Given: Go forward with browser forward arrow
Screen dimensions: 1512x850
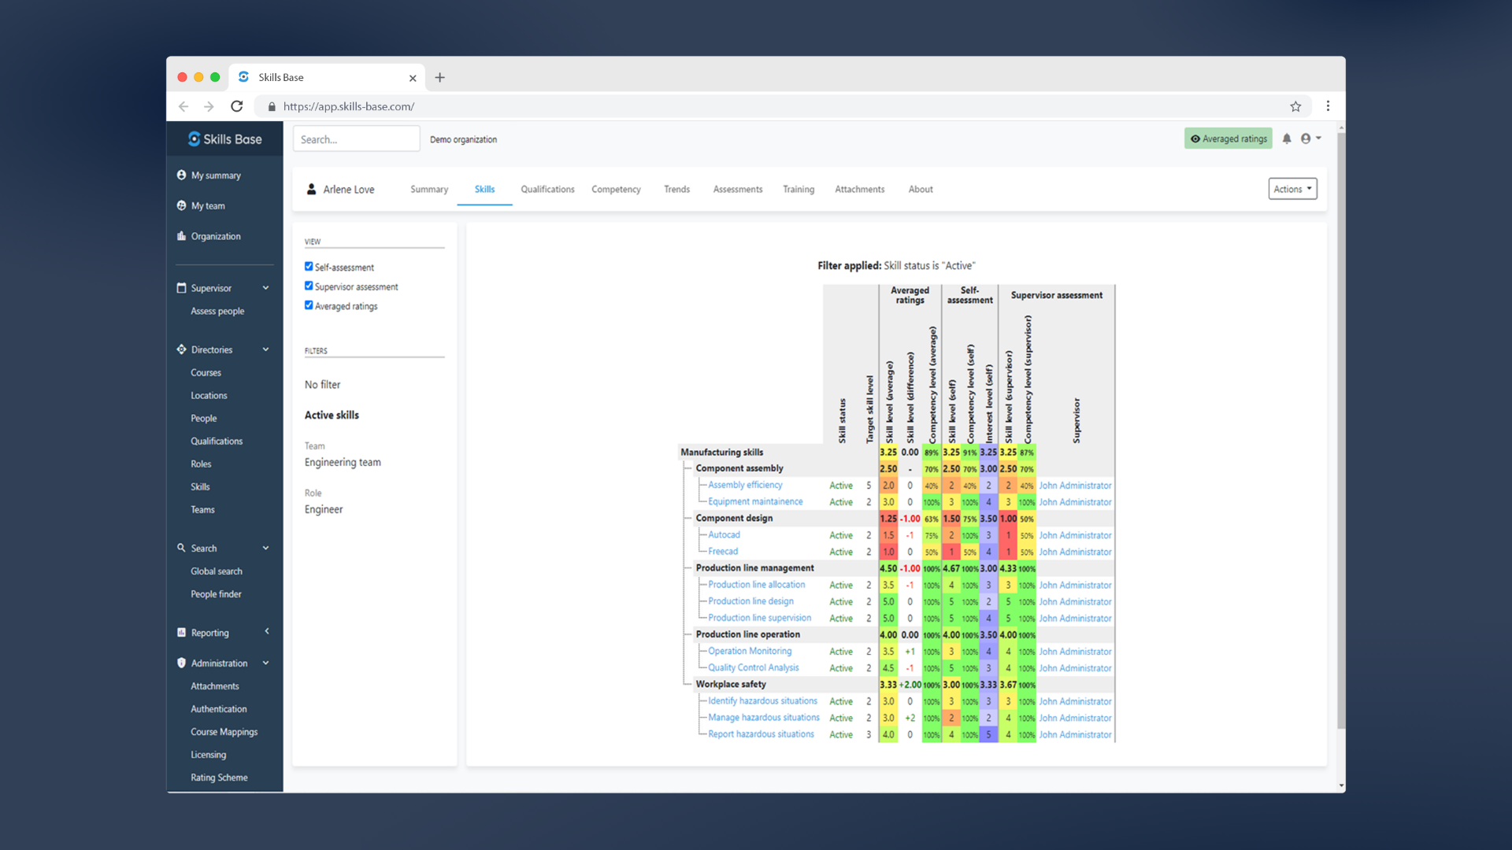Looking at the screenshot, I should click(209, 106).
